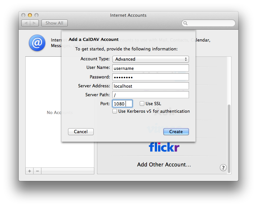Click the Server Path field
This screenshot has height=207, width=257.
(x=151, y=95)
